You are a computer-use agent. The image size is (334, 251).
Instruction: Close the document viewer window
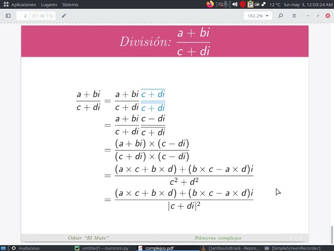(328, 16)
